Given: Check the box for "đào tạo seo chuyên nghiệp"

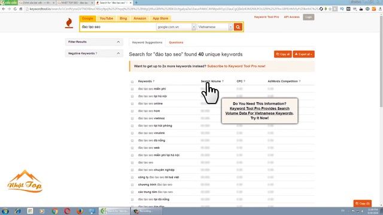Looking at the screenshot, I should pyautogui.click(x=132, y=170).
